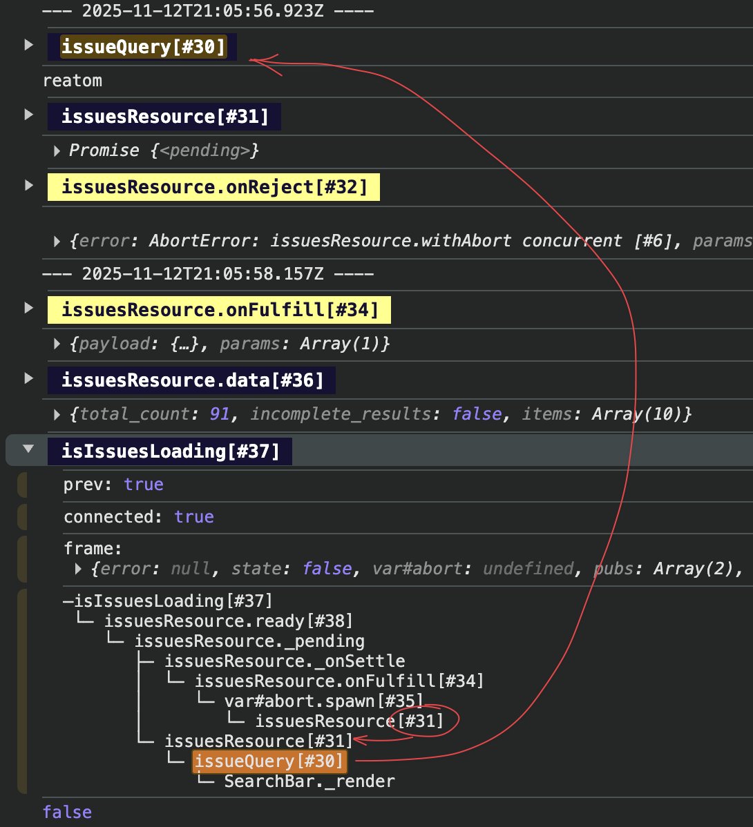Screen dimensions: 753x827
Task: Click SearchBar._render in the tree
Action: click(x=309, y=781)
